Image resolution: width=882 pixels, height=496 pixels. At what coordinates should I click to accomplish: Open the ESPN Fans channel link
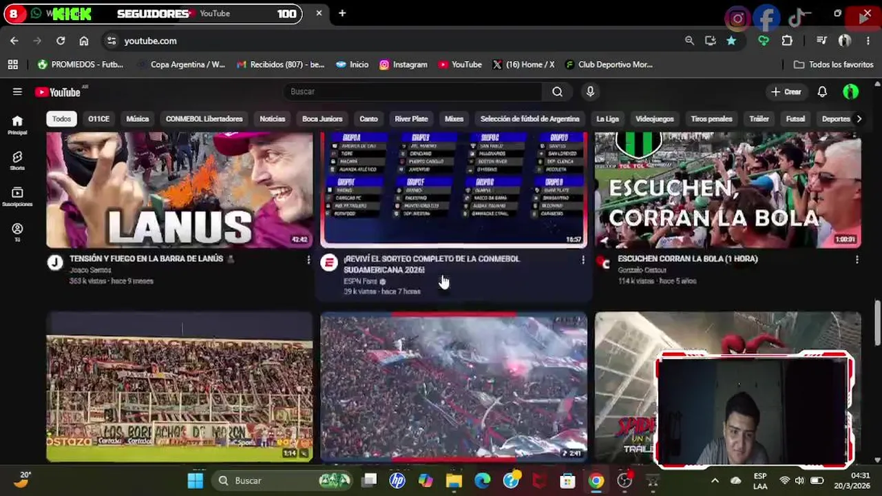(x=360, y=281)
